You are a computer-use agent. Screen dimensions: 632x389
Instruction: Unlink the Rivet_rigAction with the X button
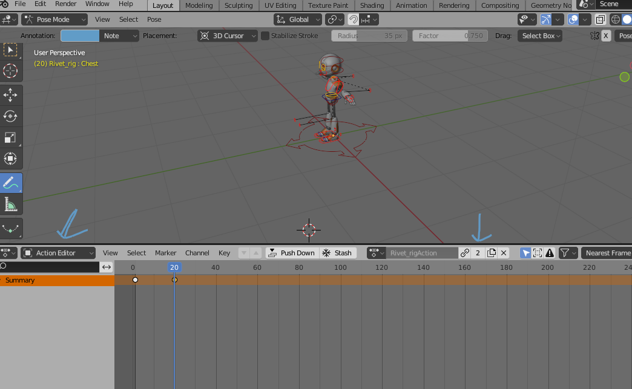point(504,253)
